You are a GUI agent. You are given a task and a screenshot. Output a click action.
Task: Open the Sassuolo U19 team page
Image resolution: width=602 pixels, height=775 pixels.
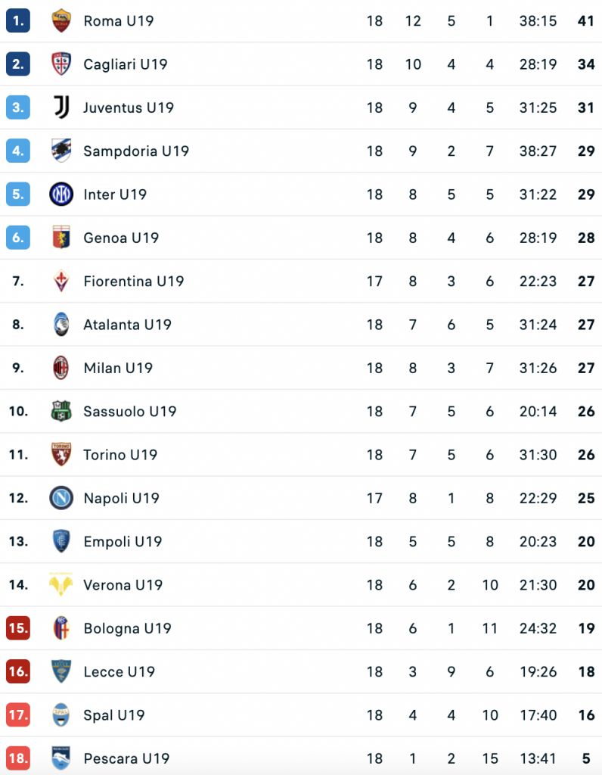coord(129,412)
